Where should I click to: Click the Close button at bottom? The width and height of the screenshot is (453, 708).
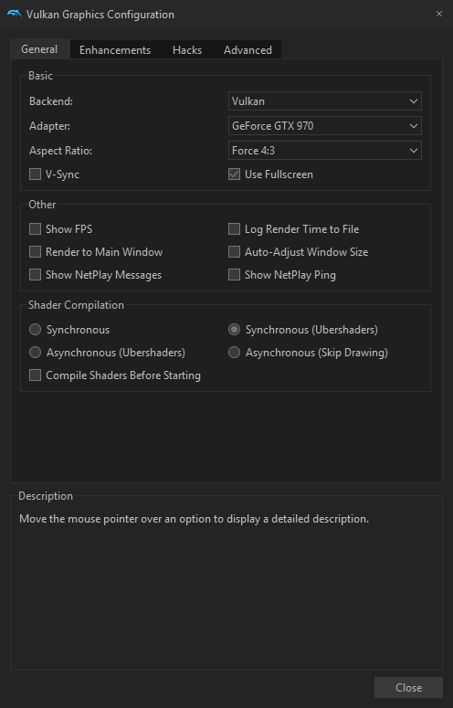coord(409,687)
